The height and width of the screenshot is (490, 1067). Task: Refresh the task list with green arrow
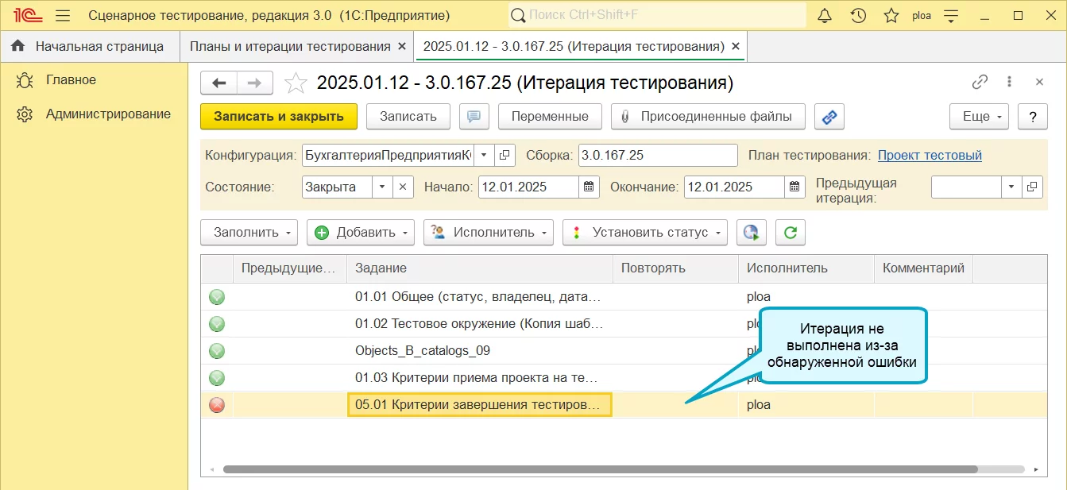[x=791, y=233]
